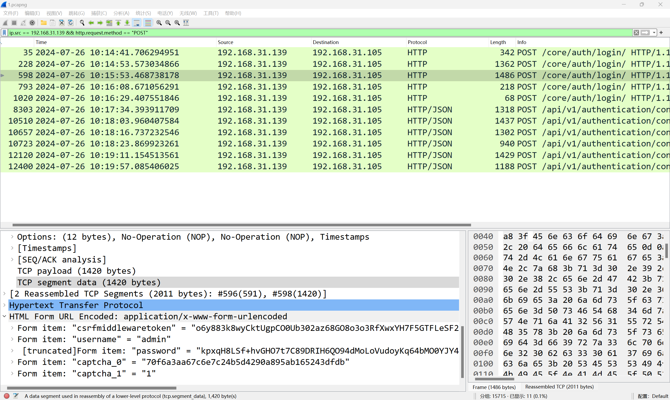The width and height of the screenshot is (670, 400).
Task: Expand the 2 Reassembled TCP Segments node
Action: pyautogui.click(x=4, y=294)
